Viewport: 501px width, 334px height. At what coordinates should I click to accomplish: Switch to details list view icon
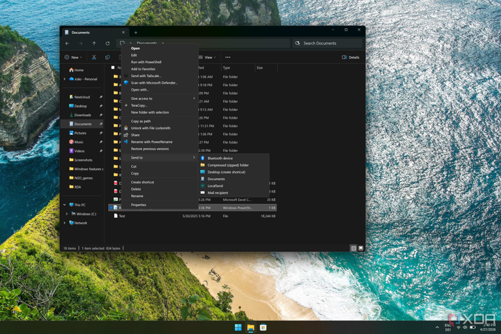coord(354,249)
